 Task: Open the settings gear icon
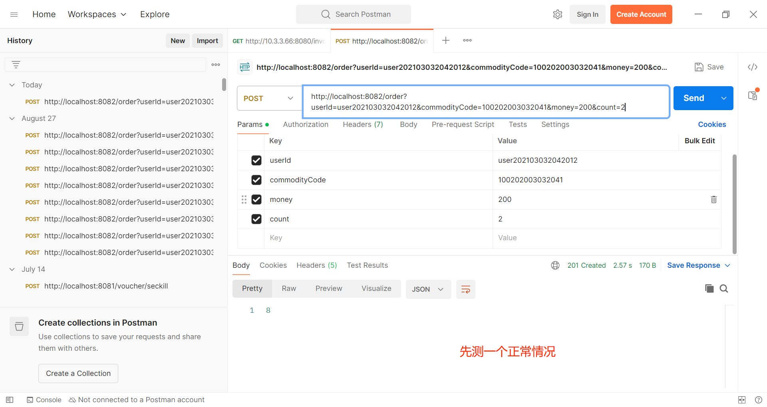(558, 14)
